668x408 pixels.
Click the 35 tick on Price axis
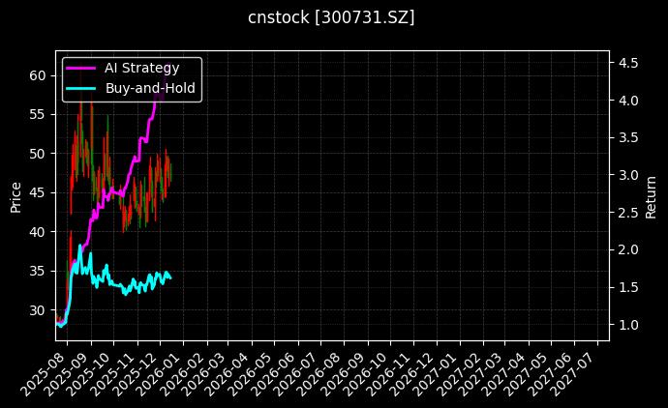click(x=37, y=272)
